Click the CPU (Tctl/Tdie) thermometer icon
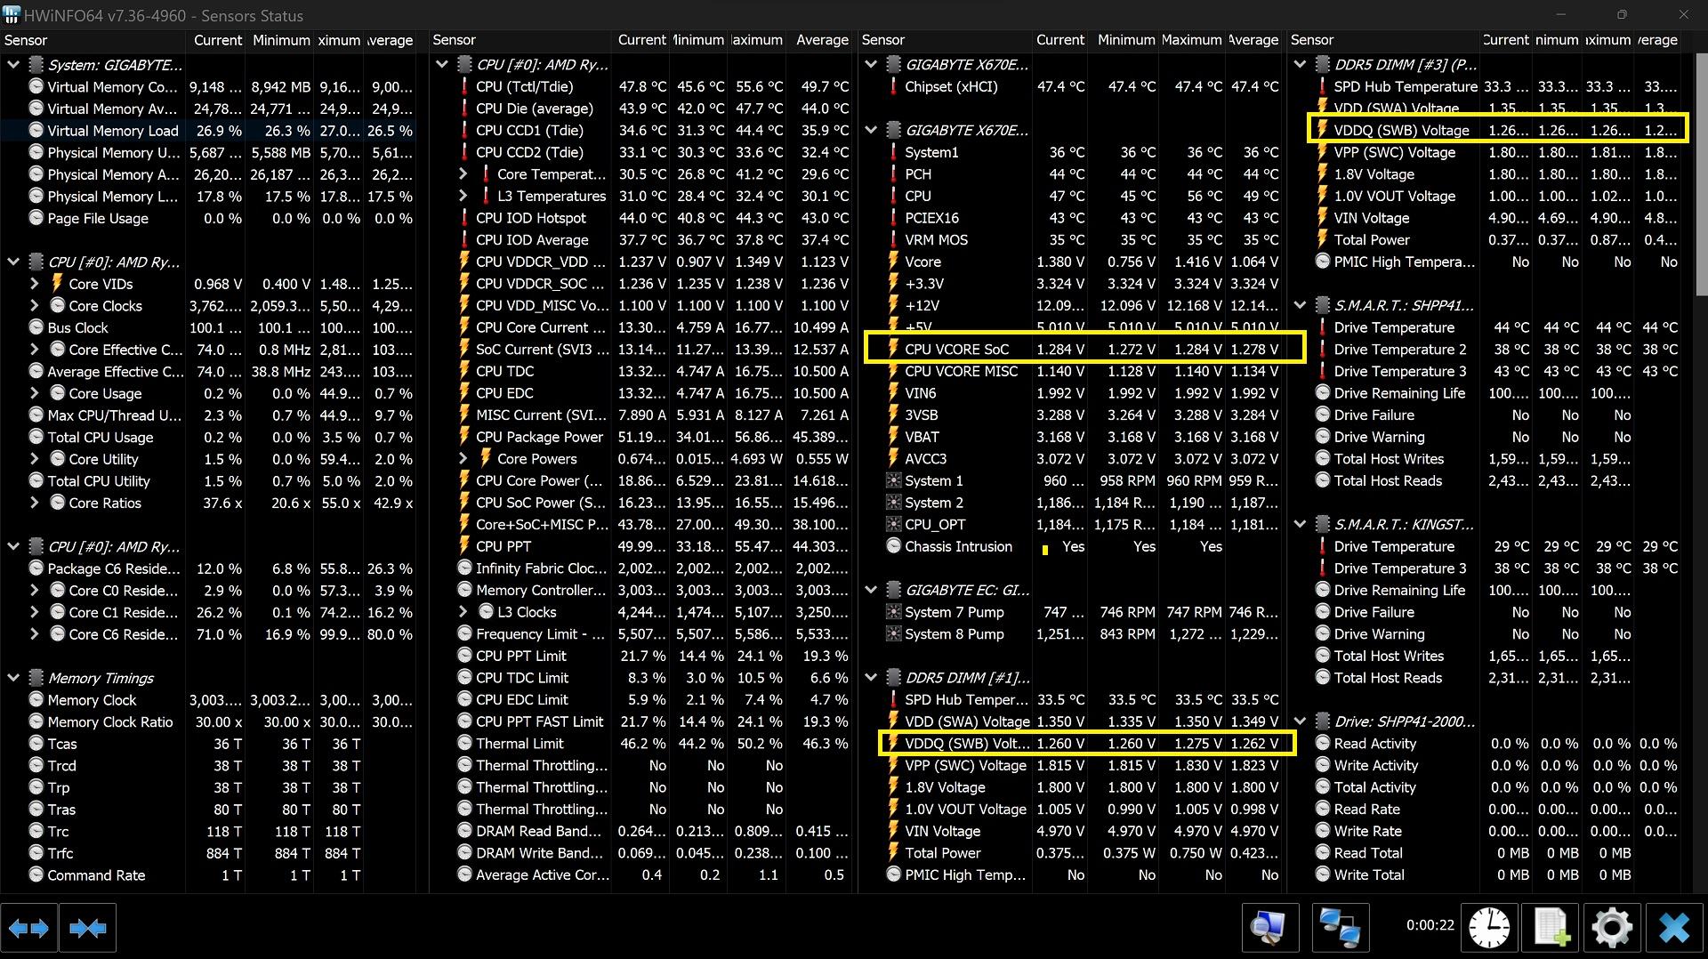This screenshot has height=959, width=1708. click(464, 86)
